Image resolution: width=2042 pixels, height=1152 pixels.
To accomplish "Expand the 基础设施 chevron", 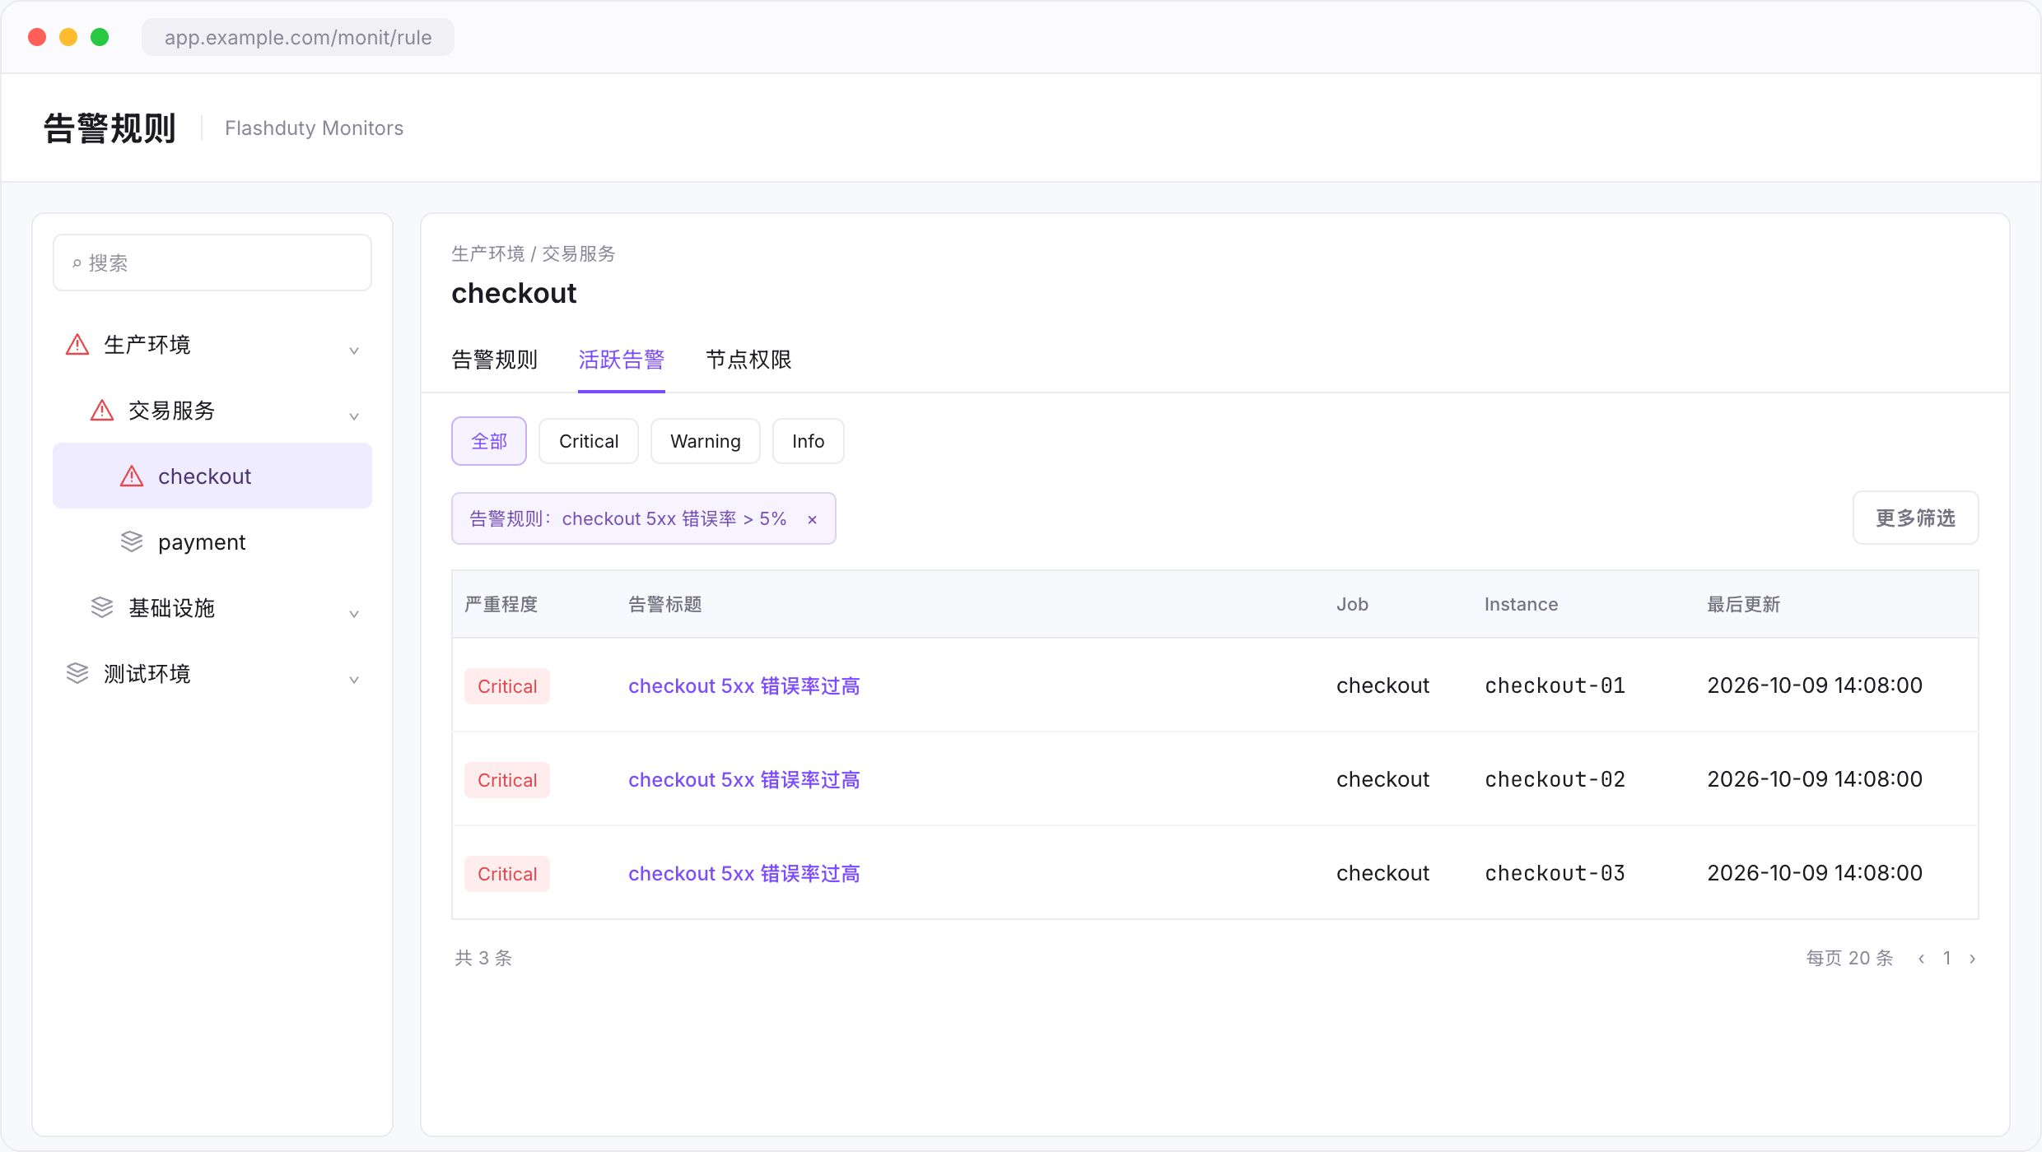I will pos(354,612).
